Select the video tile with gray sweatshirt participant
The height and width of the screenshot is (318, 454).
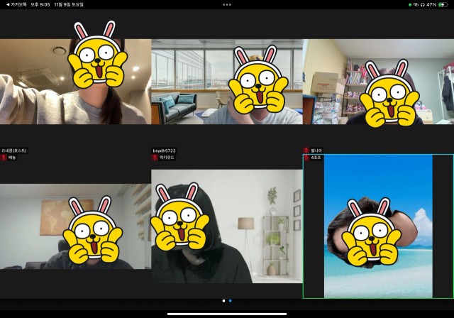click(x=76, y=82)
